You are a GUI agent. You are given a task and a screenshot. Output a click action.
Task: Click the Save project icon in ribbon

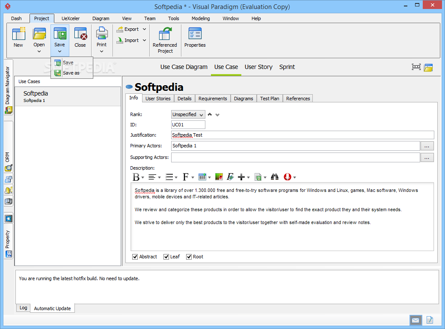coord(60,33)
